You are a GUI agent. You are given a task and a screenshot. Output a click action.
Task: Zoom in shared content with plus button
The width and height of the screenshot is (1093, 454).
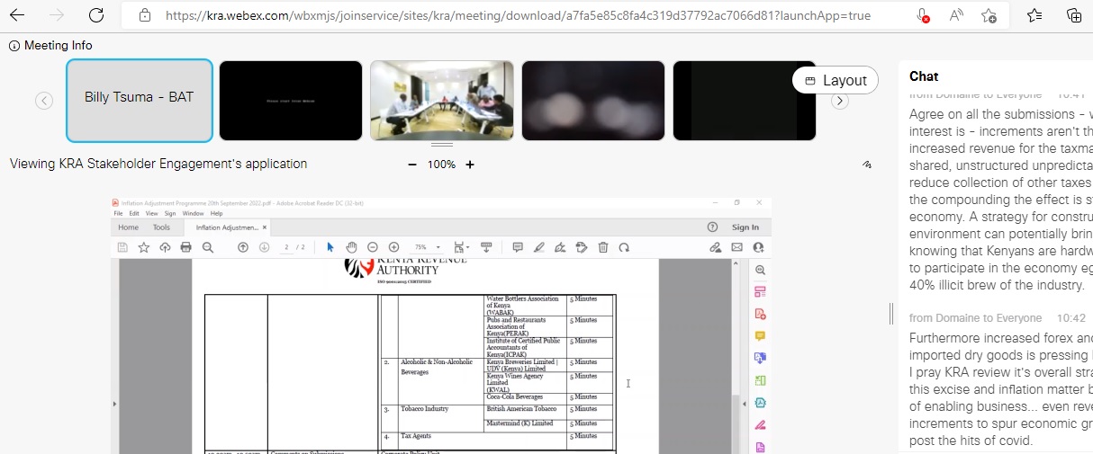coord(470,165)
